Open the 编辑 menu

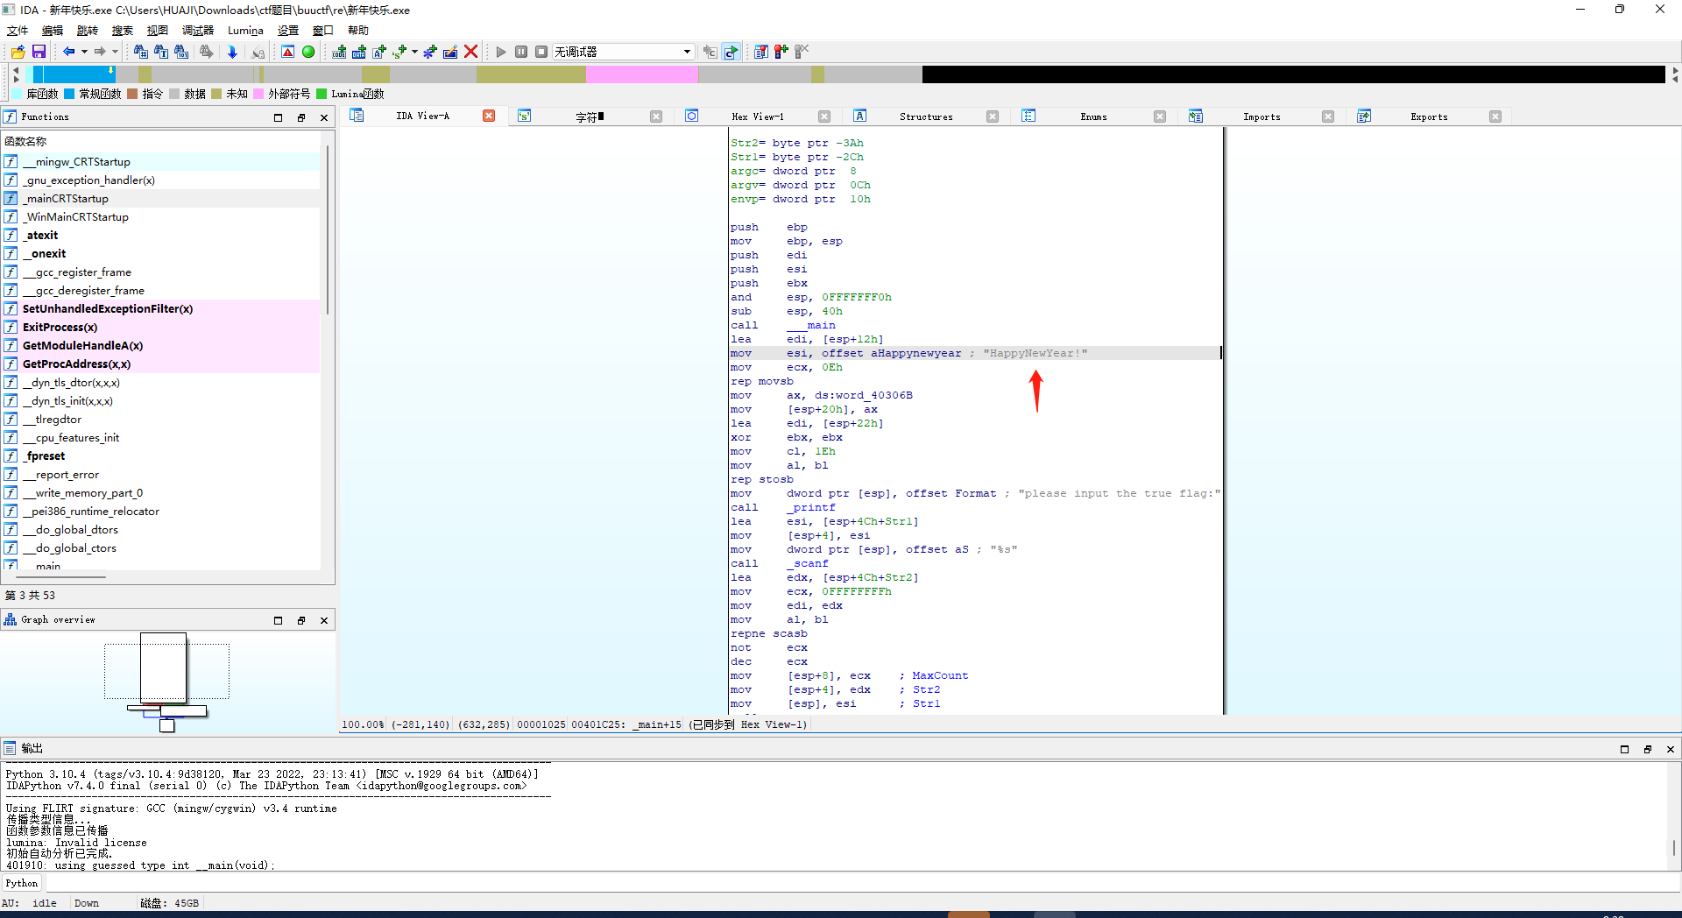53,30
